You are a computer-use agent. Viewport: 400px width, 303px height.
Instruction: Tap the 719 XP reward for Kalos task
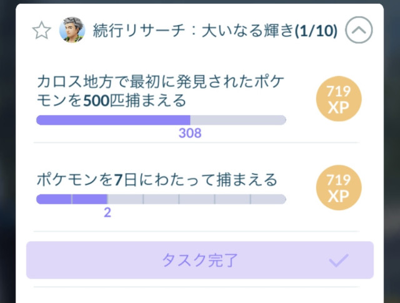pyautogui.click(x=339, y=100)
